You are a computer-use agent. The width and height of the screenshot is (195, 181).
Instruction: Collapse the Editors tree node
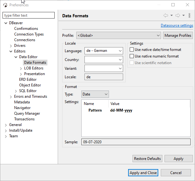[x=11, y=51]
